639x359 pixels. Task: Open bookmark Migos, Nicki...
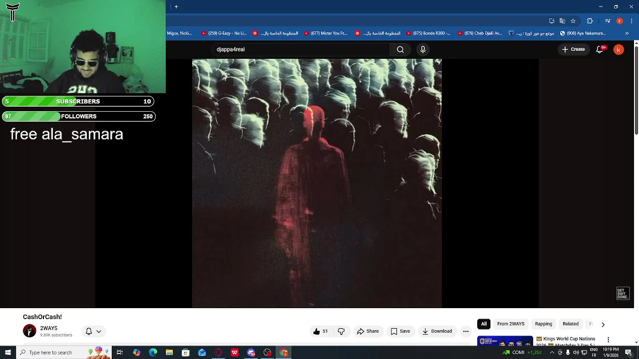[180, 33]
